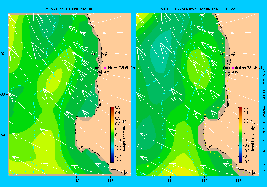Click the '0m' depth label on left map
This screenshot has width=267, height=187.
pyautogui.click(x=97, y=68)
